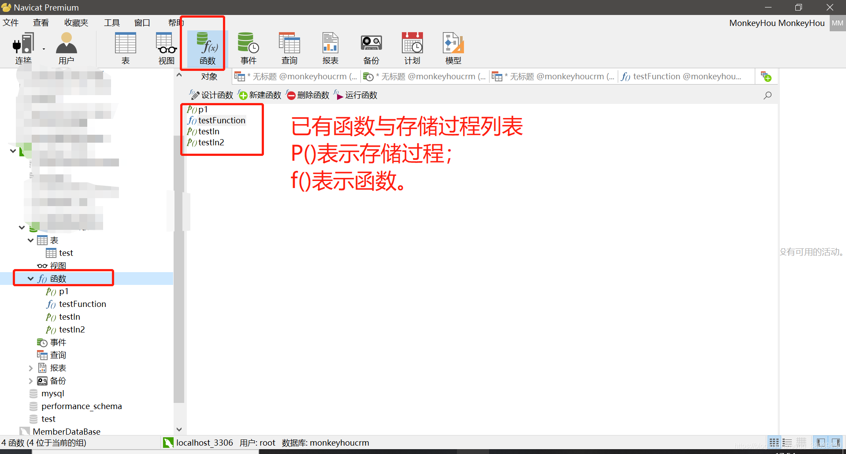Click 删除函数 button

pyautogui.click(x=308, y=95)
